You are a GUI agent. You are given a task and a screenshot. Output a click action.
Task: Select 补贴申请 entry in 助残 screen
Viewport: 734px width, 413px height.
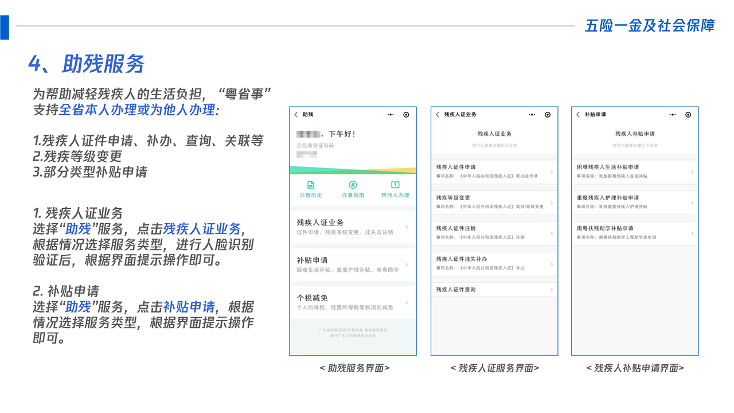coord(353,265)
